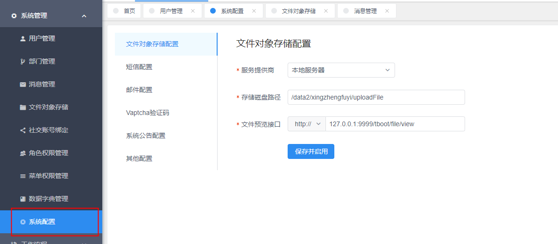The image size is (558, 244).
Task: Select 系统公告配置 in settings list
Action: pos(166,136)
